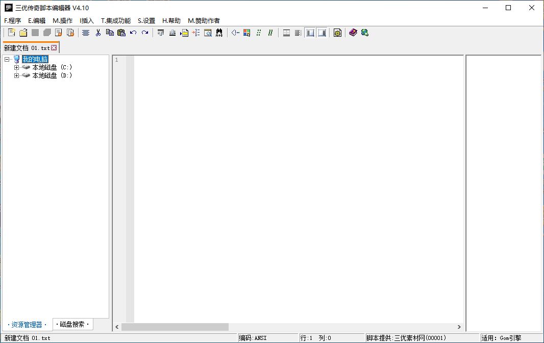This screenshot has width=544, height=343.
Task: Click the paste clipboard icon
Action: tap(121, 33)
